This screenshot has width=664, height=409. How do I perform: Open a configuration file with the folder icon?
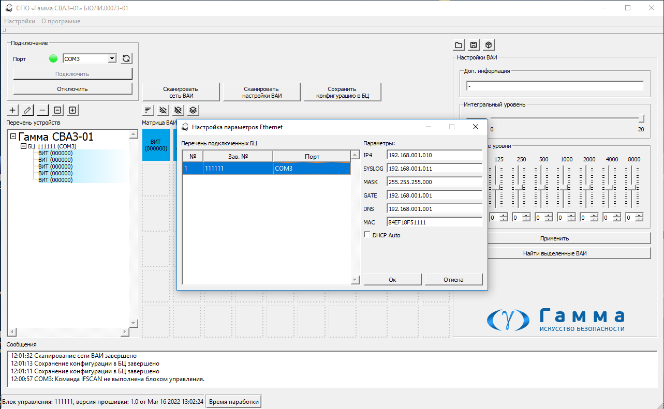[459, 44]
